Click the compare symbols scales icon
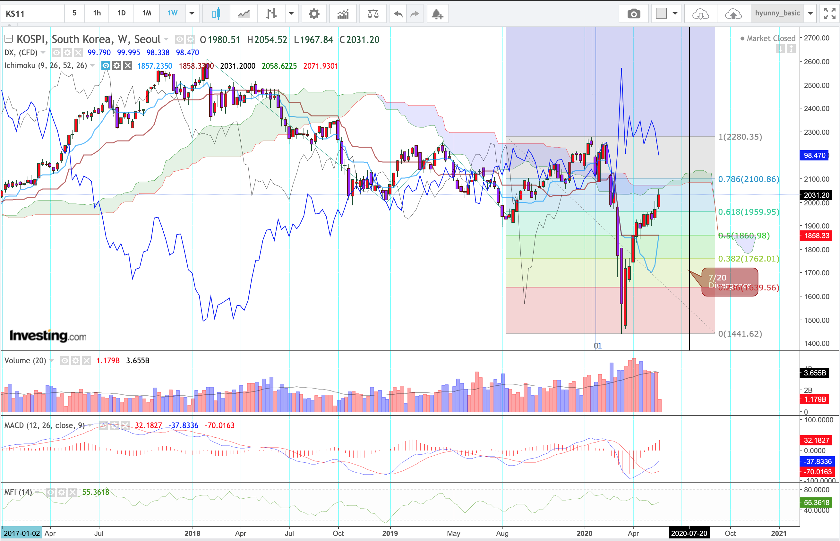 click(x=373, y=14)
